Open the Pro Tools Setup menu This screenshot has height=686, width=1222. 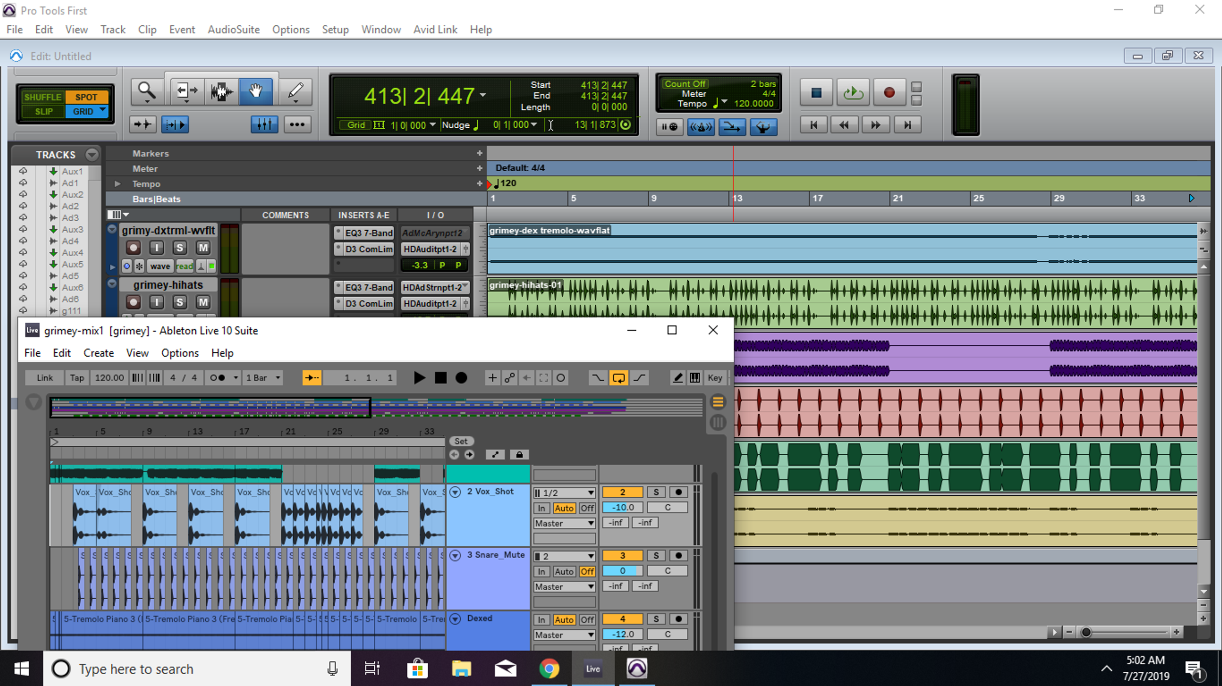(x=335, y=30)
